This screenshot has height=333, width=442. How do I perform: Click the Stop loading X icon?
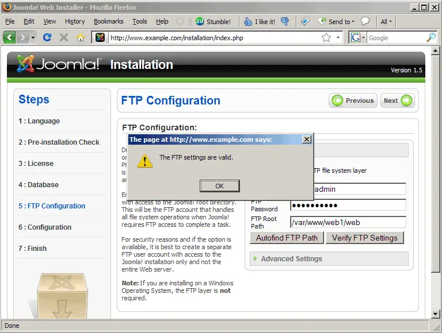pyautogui.click(x=64, y=37)
